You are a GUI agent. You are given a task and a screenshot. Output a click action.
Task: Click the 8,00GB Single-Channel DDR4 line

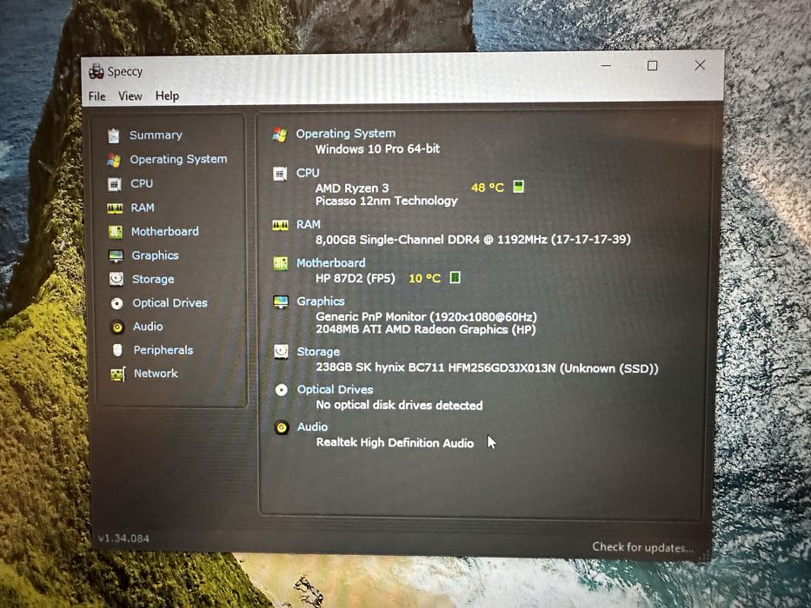473,240
